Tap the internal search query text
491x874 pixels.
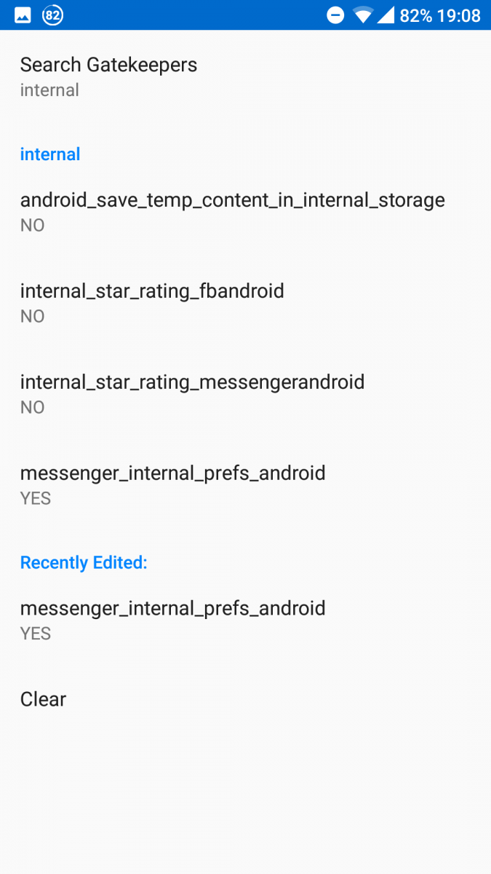(x=49, y=90)
